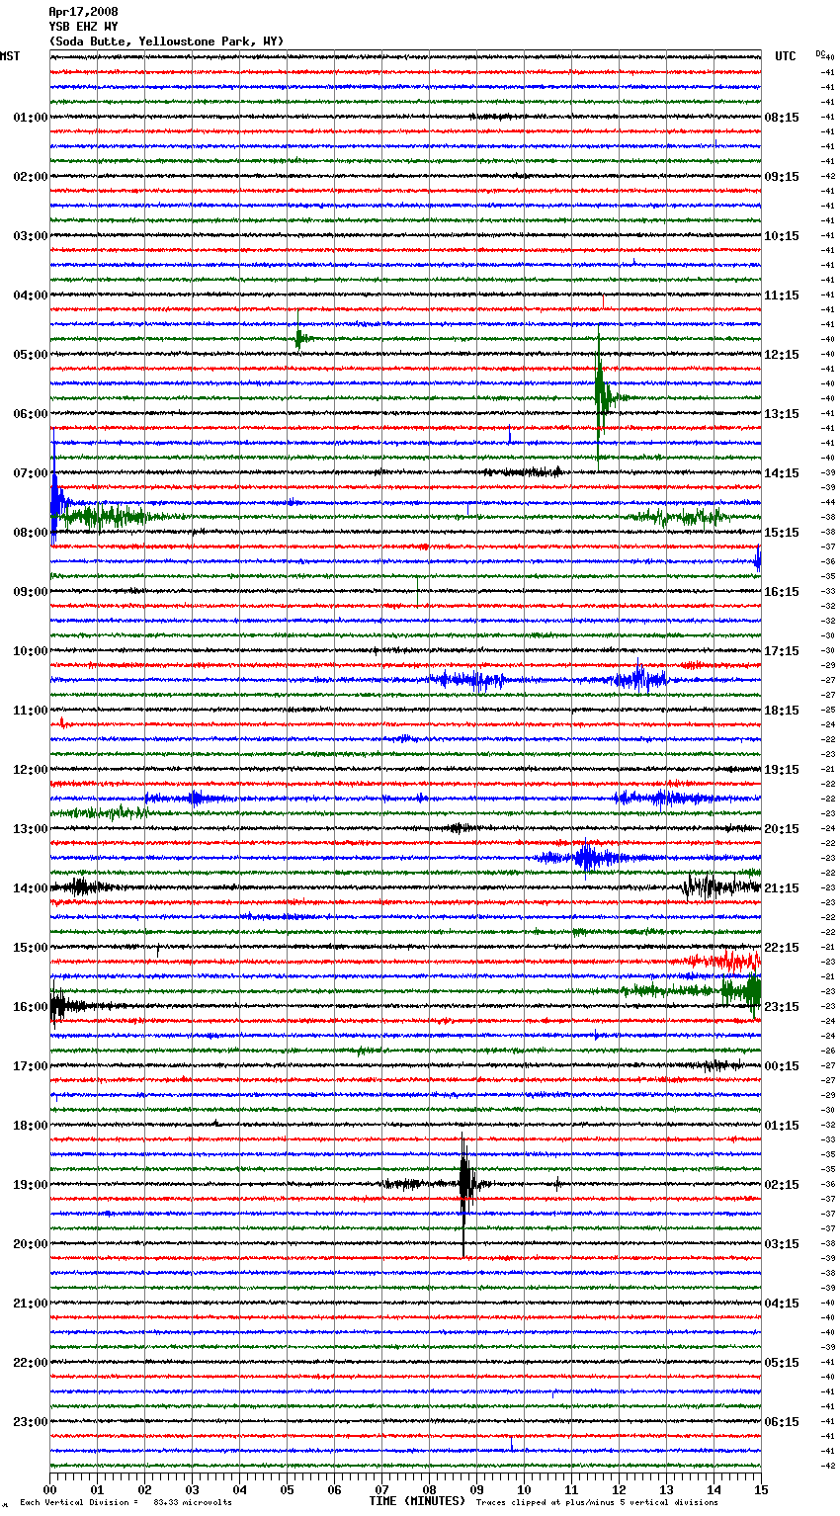The image size is (840, 1516).
Task: Click the 14:15 UTC time label
Action: (782, 473)
